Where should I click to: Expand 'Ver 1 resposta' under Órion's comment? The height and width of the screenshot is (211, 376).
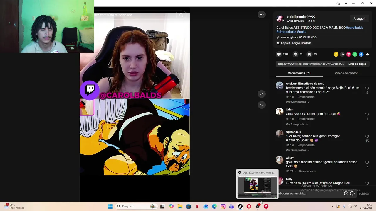click(297, 124)
